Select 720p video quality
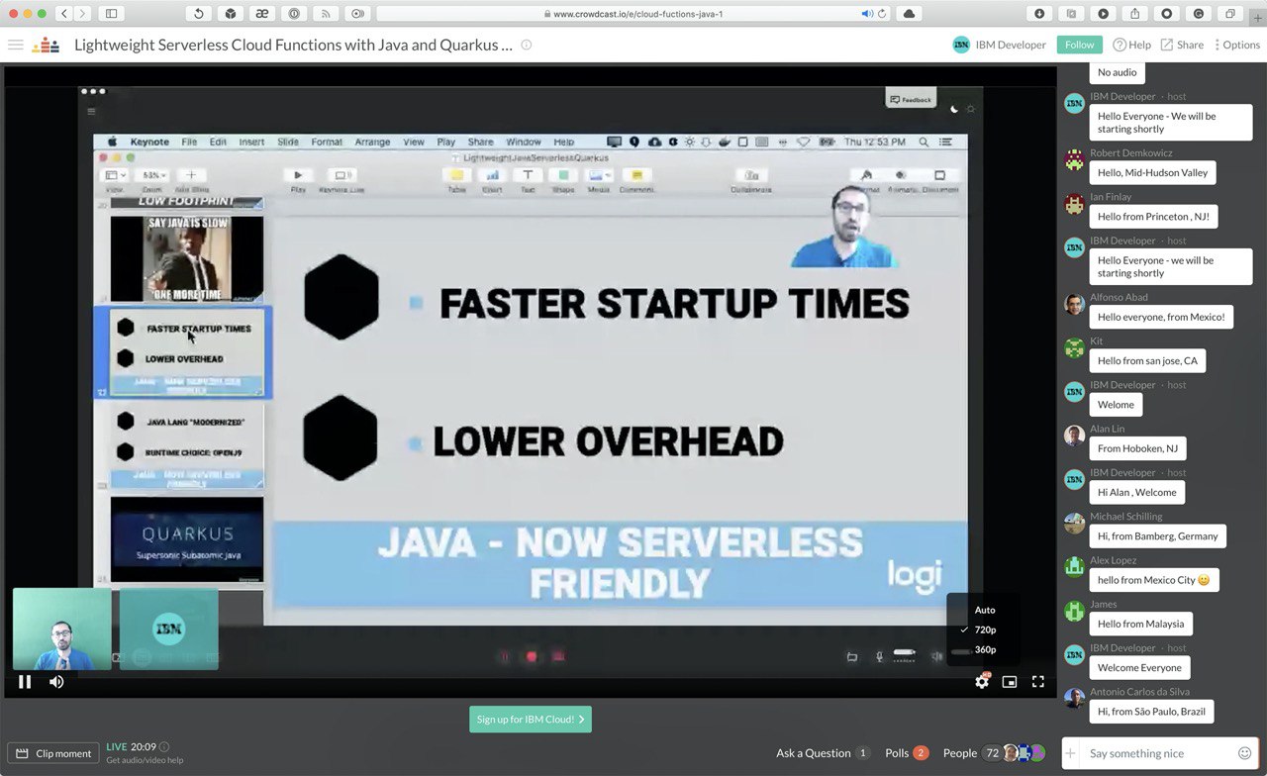This screenshot has width=1267, height=776. click(x=983, y=630)
